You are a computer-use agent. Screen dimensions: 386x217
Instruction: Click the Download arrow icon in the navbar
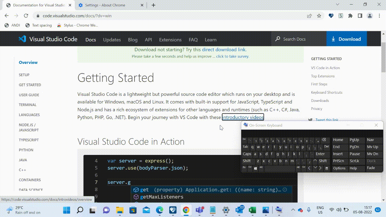(333, 39)
